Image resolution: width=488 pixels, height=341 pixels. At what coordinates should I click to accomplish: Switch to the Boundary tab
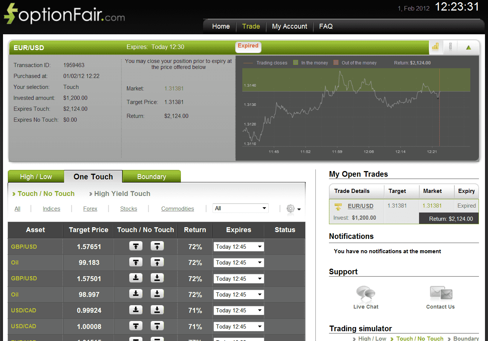pyautogui.click(x=151, y=176)
